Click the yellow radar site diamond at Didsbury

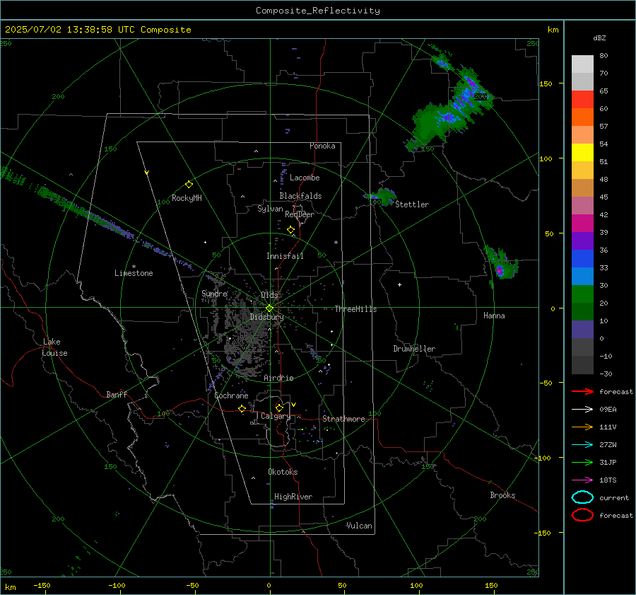(x=269, y=308)
